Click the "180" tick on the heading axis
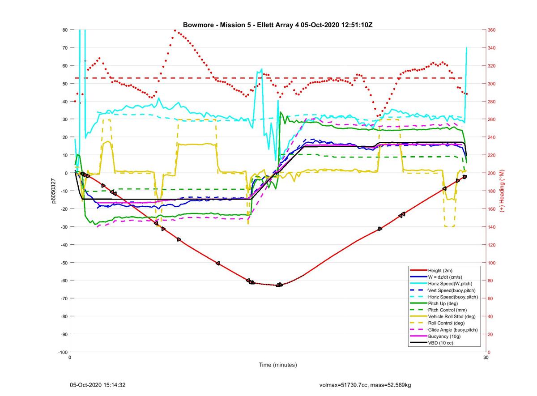Viewport: 537px width, 396px height. (x=492, y=191)
